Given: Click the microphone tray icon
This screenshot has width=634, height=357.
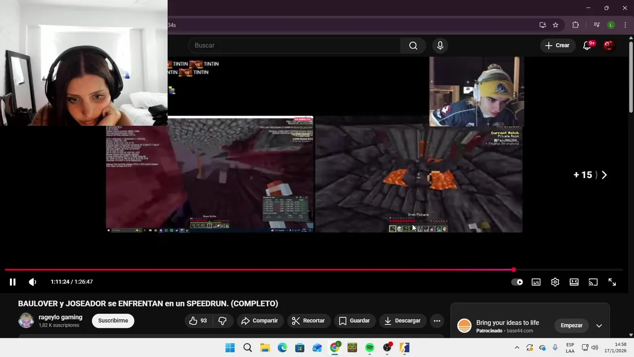Looking at the screenshot, I should pyautogui.click(x=555, y=348).
